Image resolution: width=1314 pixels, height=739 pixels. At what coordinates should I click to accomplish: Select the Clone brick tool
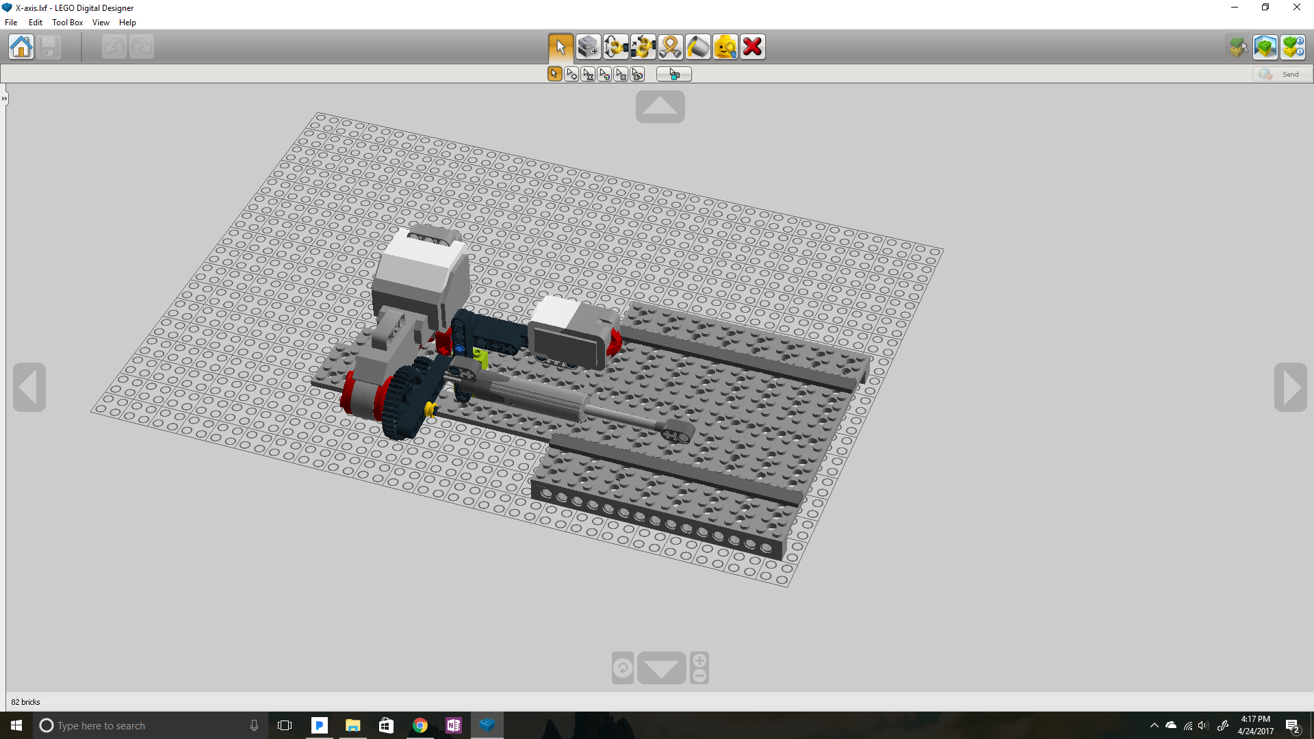click(588, 47)
